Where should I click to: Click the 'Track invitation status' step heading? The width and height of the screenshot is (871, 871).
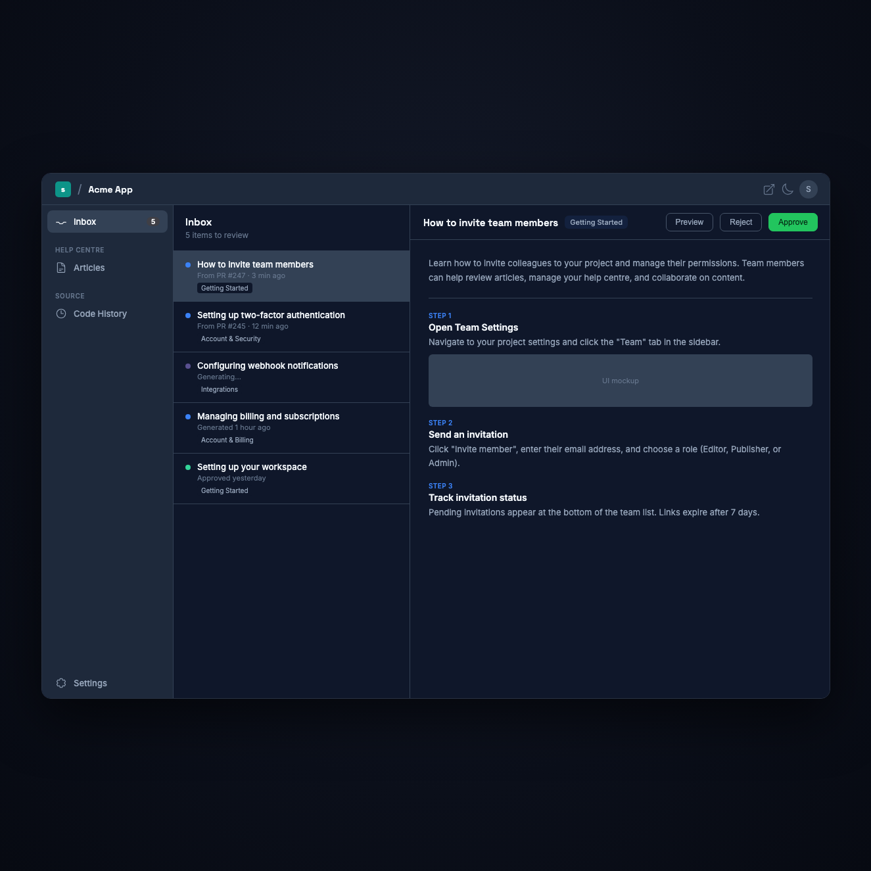pyautogui.click(x=478, y=498)
